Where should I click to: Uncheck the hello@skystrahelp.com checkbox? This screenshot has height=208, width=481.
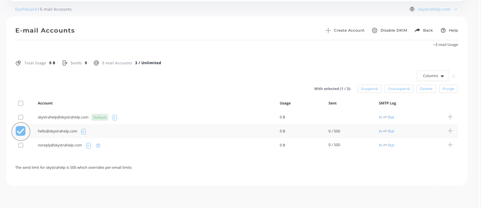coord(21,131)
